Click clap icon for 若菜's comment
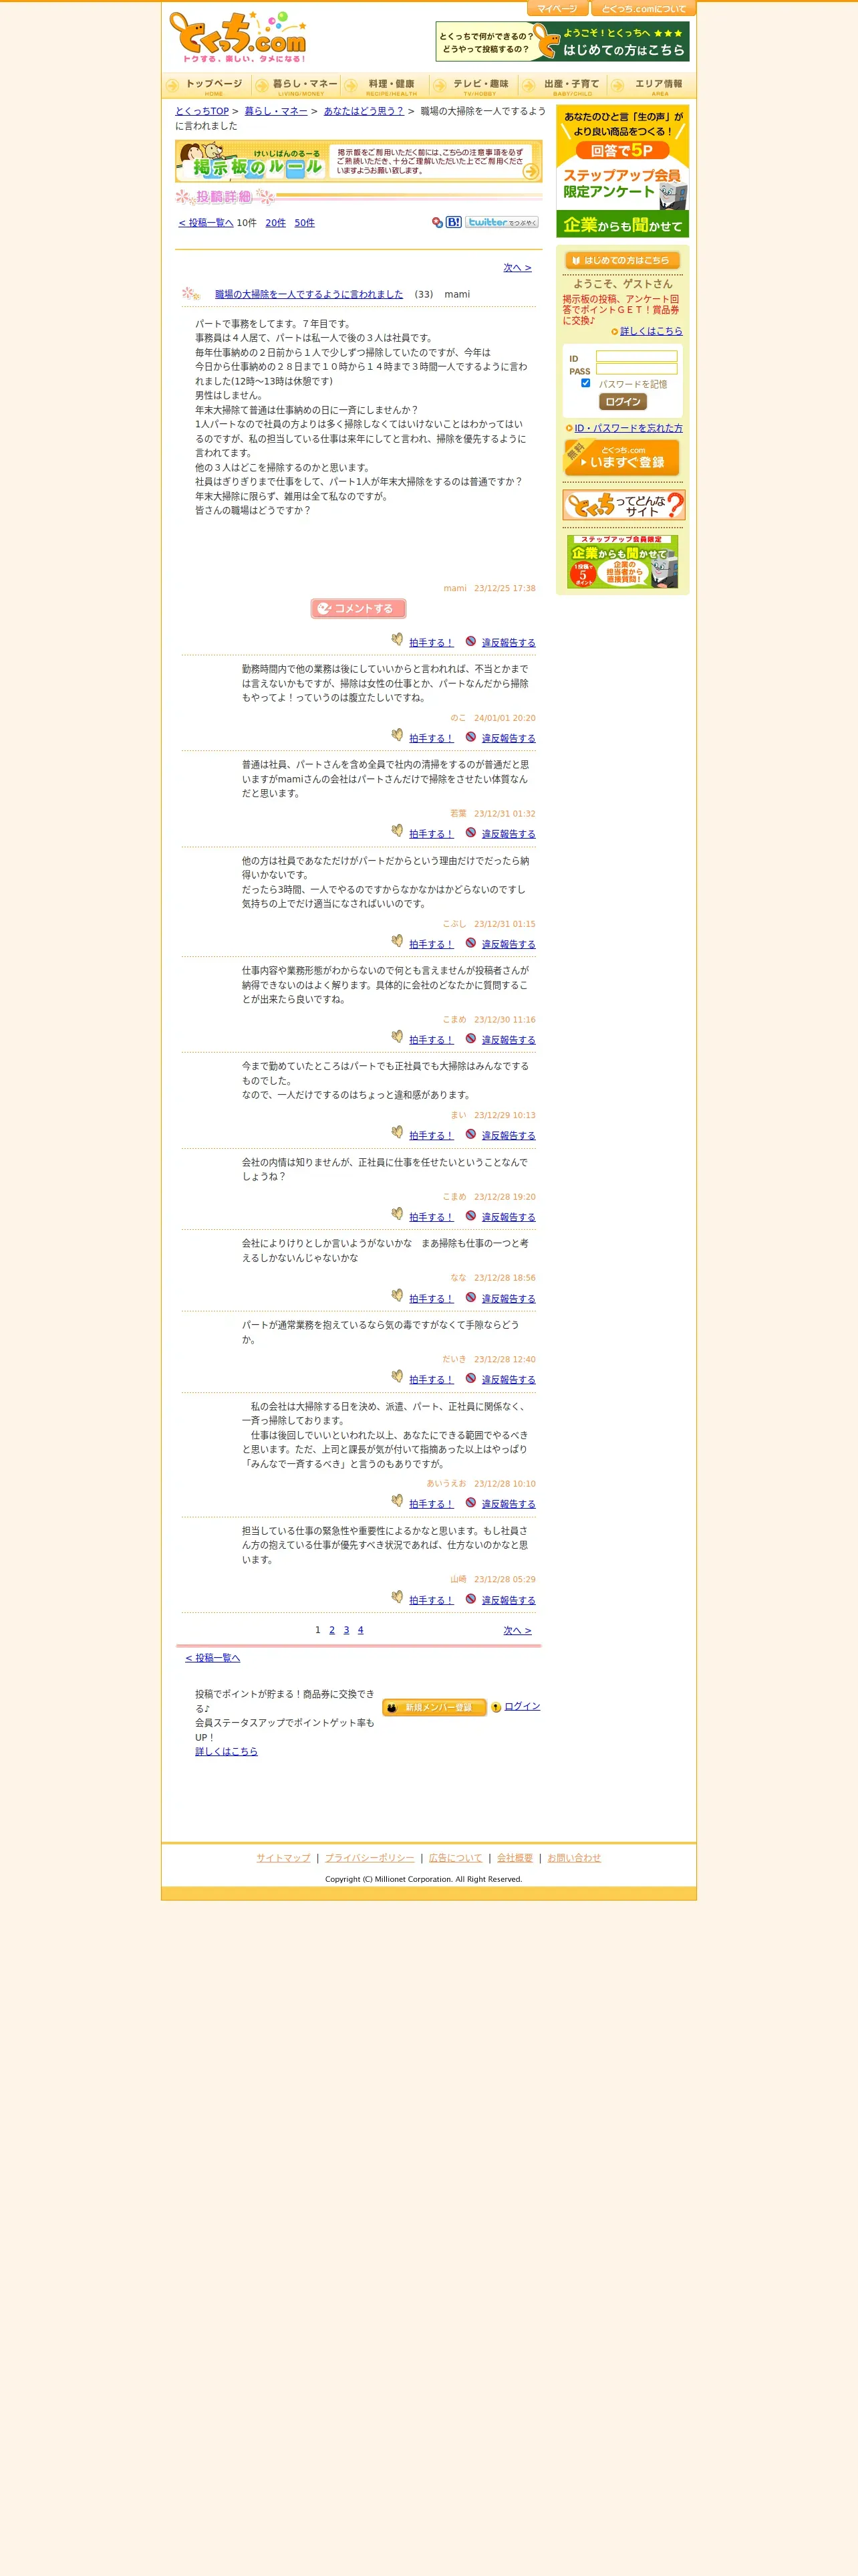This screenshot has width=858, height=2576. coord(398,831)
